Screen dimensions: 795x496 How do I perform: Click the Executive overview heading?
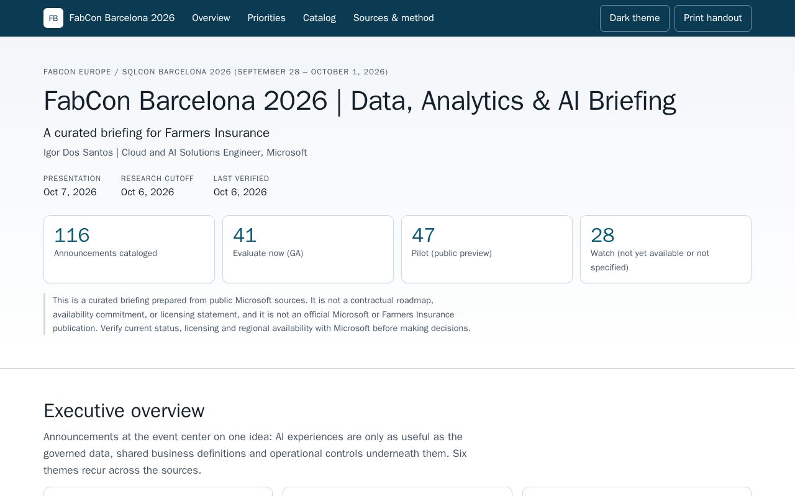124,411
